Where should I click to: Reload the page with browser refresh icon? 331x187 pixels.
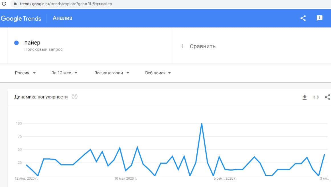pyautogui.click(x=4, y=4)
